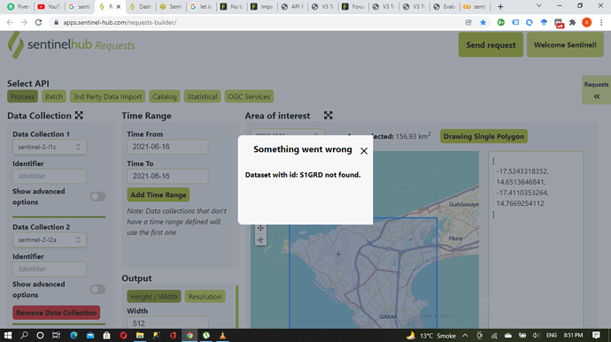Screen dimensions: 611x342
Task: Reload the page
Action: 38,23
